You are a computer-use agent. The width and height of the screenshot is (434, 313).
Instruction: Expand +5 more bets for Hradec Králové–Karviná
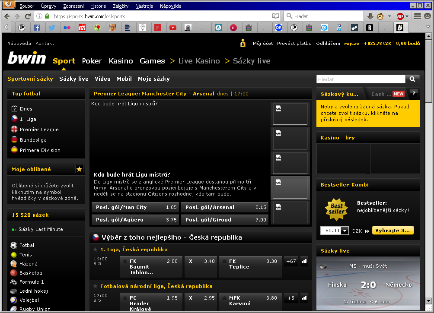click(291, 298)
